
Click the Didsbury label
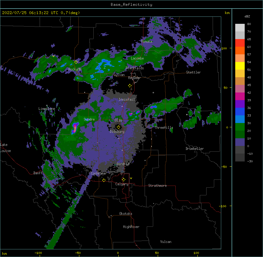[x=117, y=132]
